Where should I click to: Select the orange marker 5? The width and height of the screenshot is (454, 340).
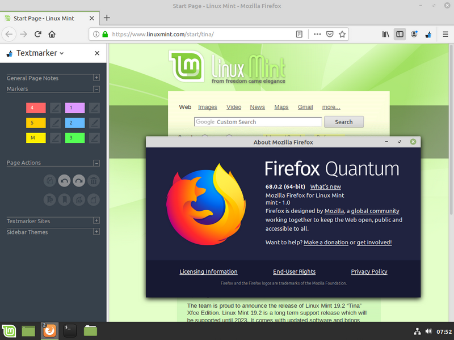click(x=36, y=122)
